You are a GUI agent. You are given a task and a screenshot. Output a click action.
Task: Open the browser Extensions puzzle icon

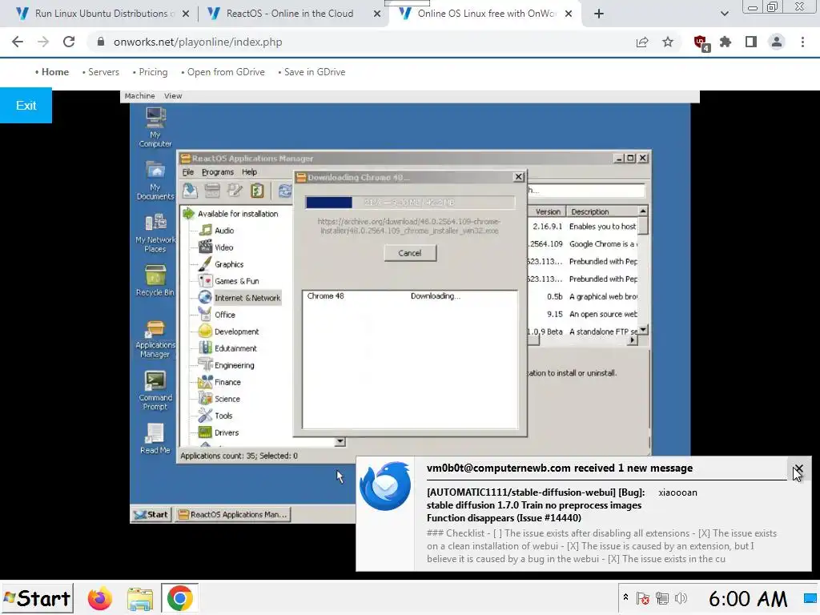pyautogui.click(x=726, y=42)
